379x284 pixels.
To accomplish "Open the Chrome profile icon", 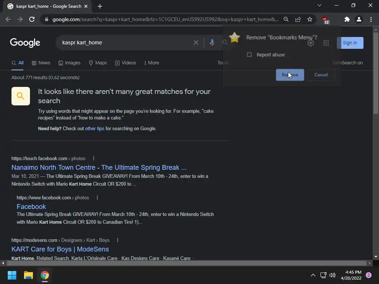I will tap(359, 19).
